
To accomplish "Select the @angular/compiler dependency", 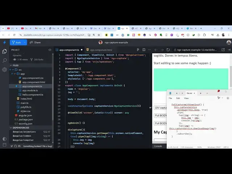I will (23, 140).
